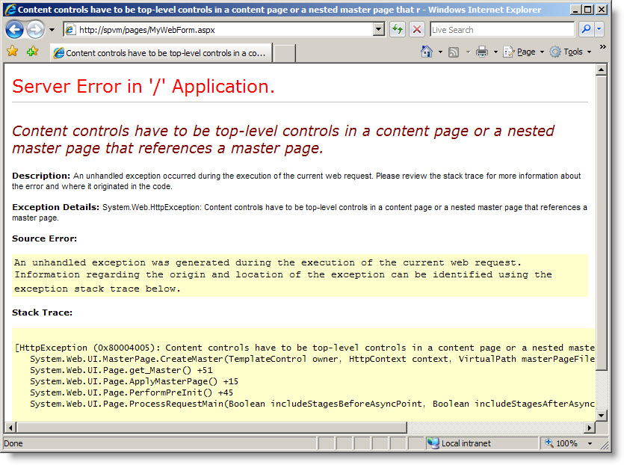Image resolution: width=624 pixels, height=465 pixels.
Task: Open a new blank tab
Action: point(284,53)
